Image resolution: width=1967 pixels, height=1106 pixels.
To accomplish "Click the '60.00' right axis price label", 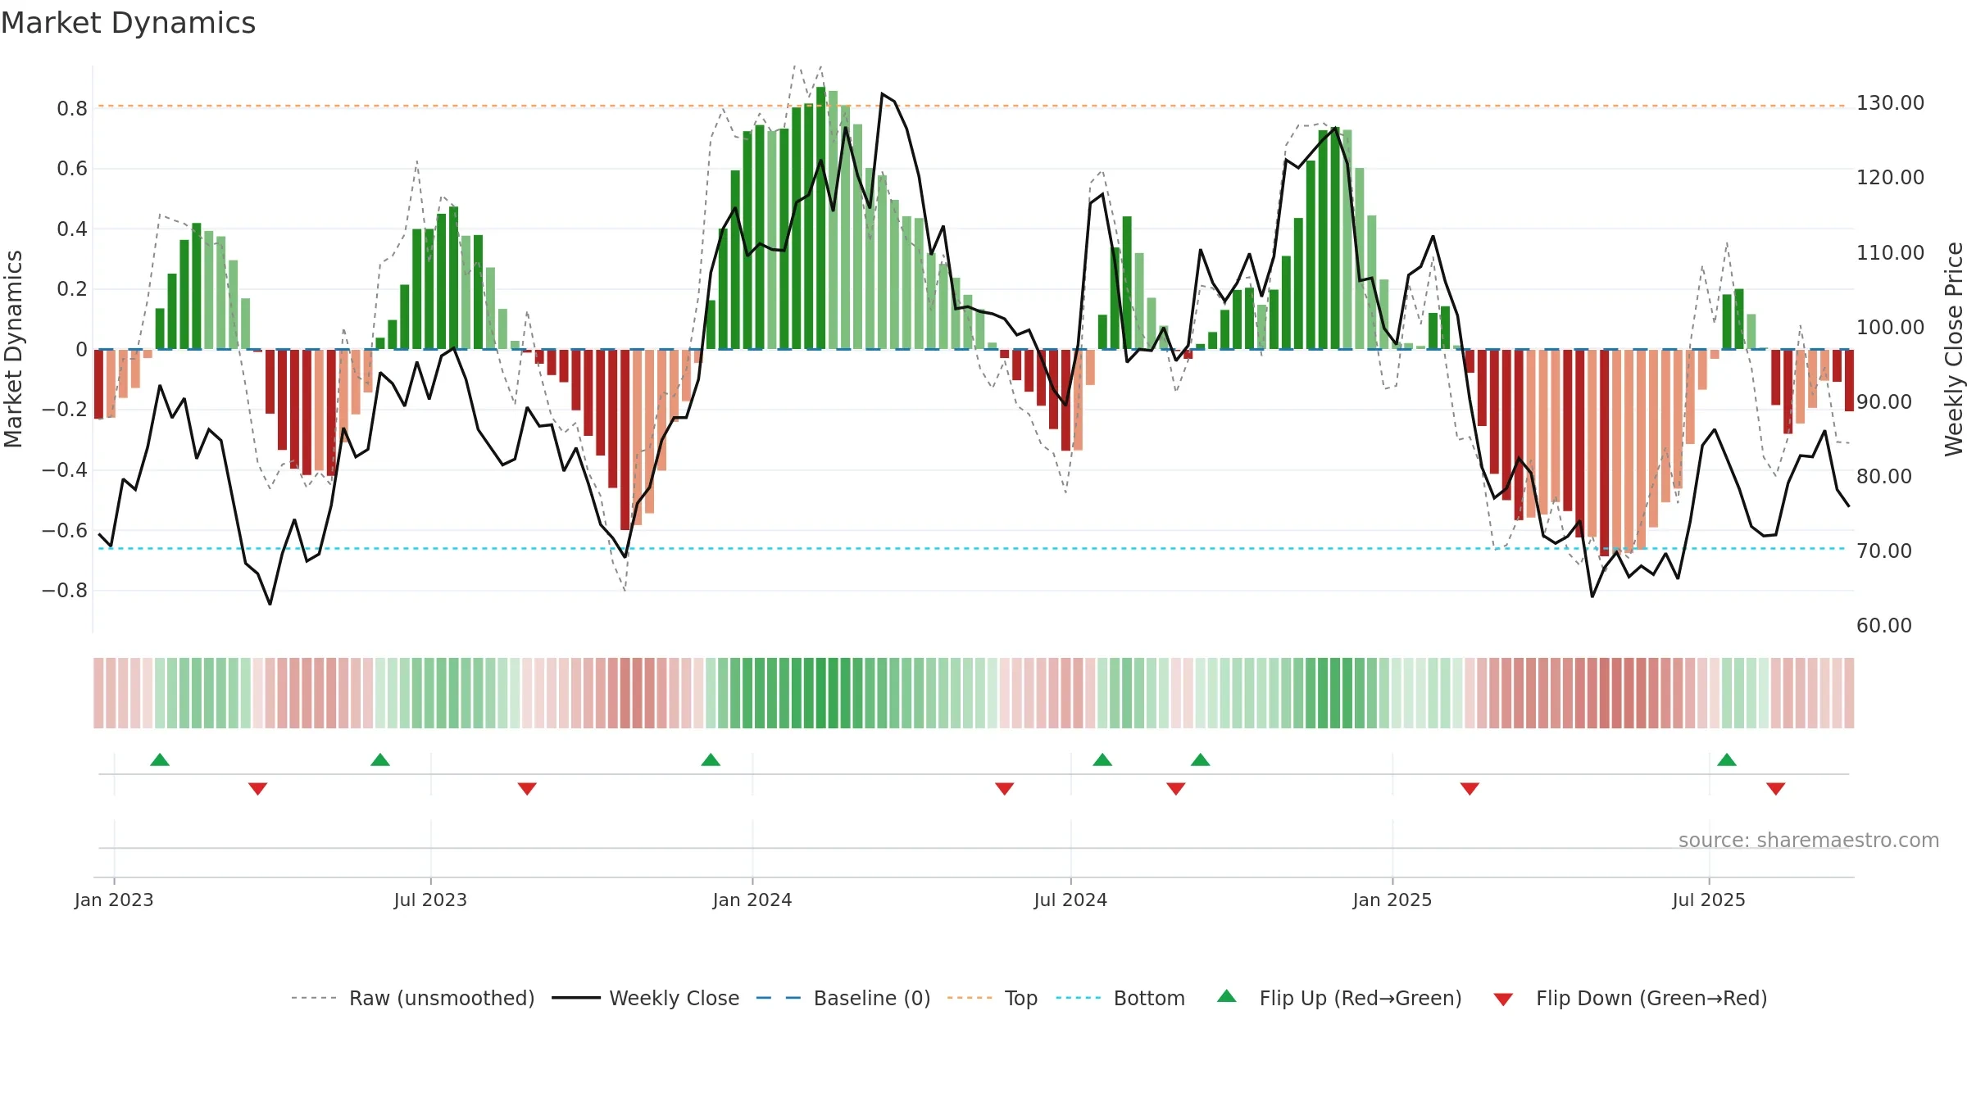I will (x=1884, y=626).
